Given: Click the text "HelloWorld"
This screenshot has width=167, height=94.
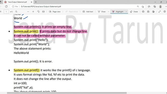Looking at the screenshot, I should point(21,53).
